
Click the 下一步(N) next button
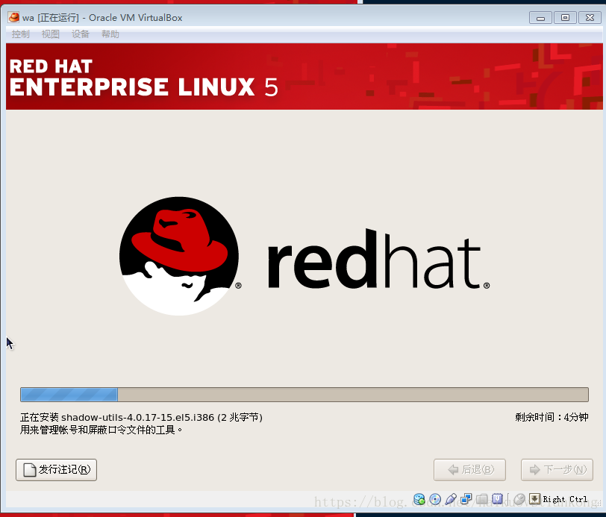pyautogui.click(x=557, y=470)
